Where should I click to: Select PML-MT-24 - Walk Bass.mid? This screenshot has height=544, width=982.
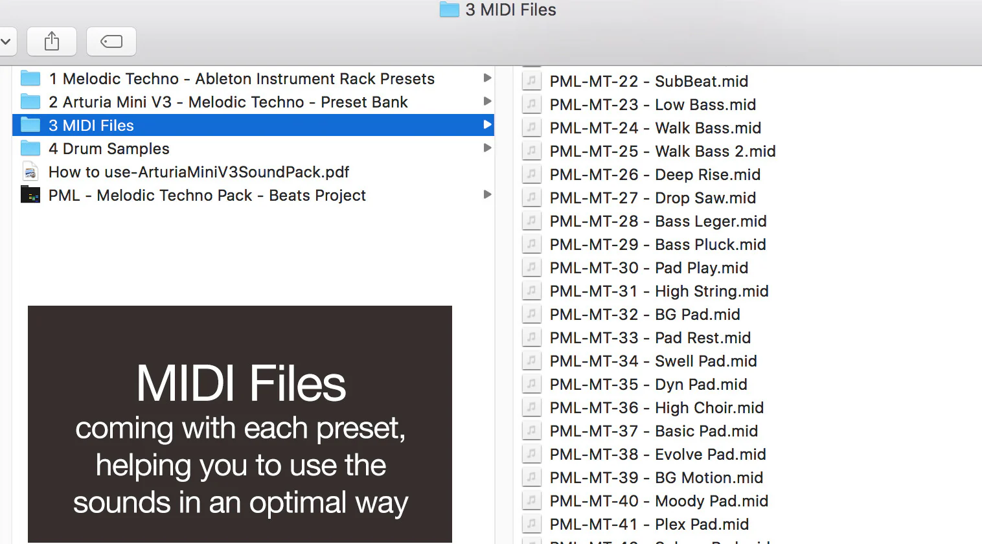click(655, 128)
